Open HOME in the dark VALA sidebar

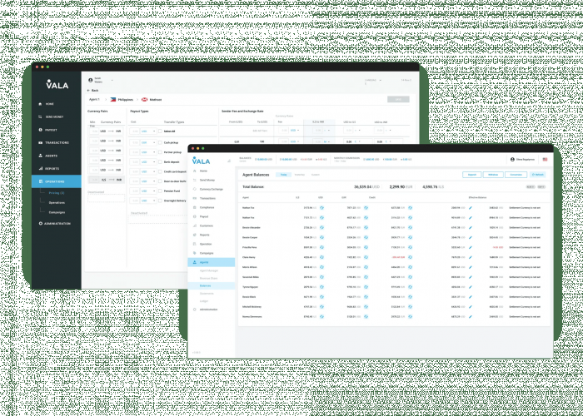[47, 104]
